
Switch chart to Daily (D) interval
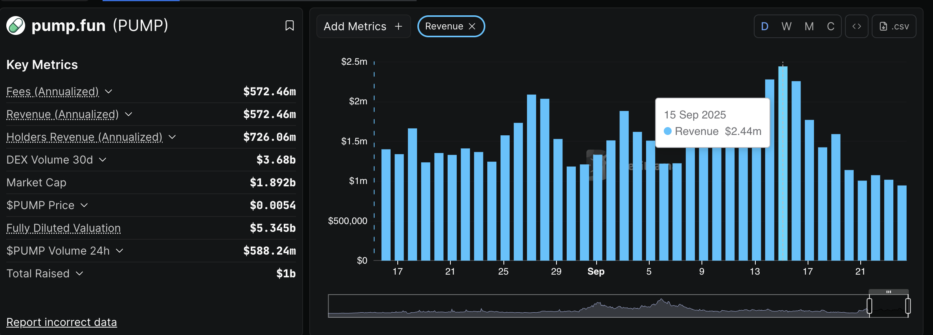tap(764, 26)
